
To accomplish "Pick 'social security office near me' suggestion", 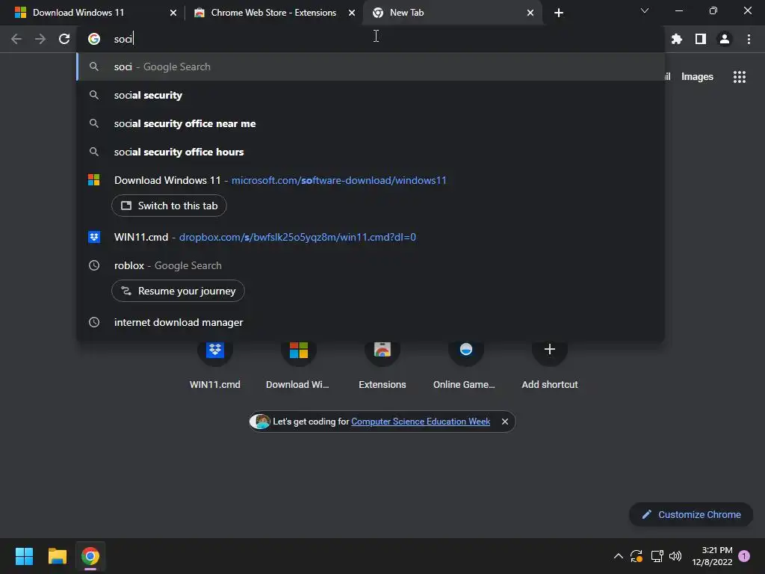I will 371,123.
